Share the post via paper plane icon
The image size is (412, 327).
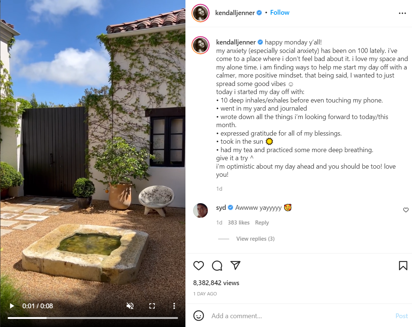point(235,266)
